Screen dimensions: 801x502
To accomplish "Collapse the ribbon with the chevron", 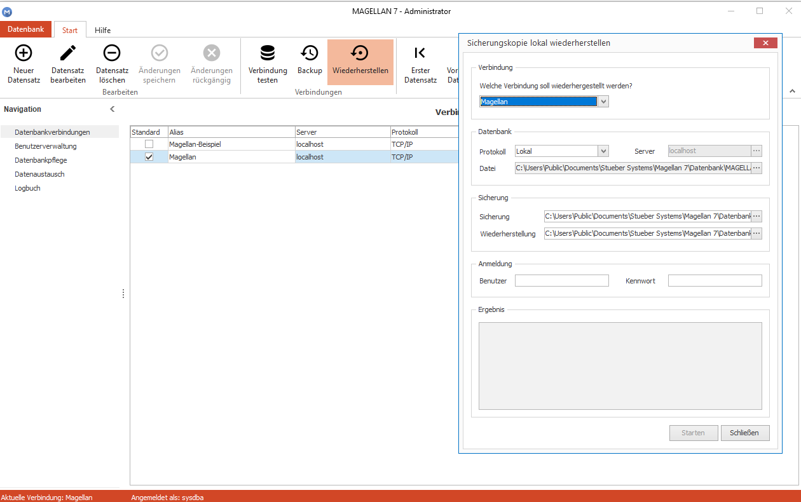I will click(792, 92).
